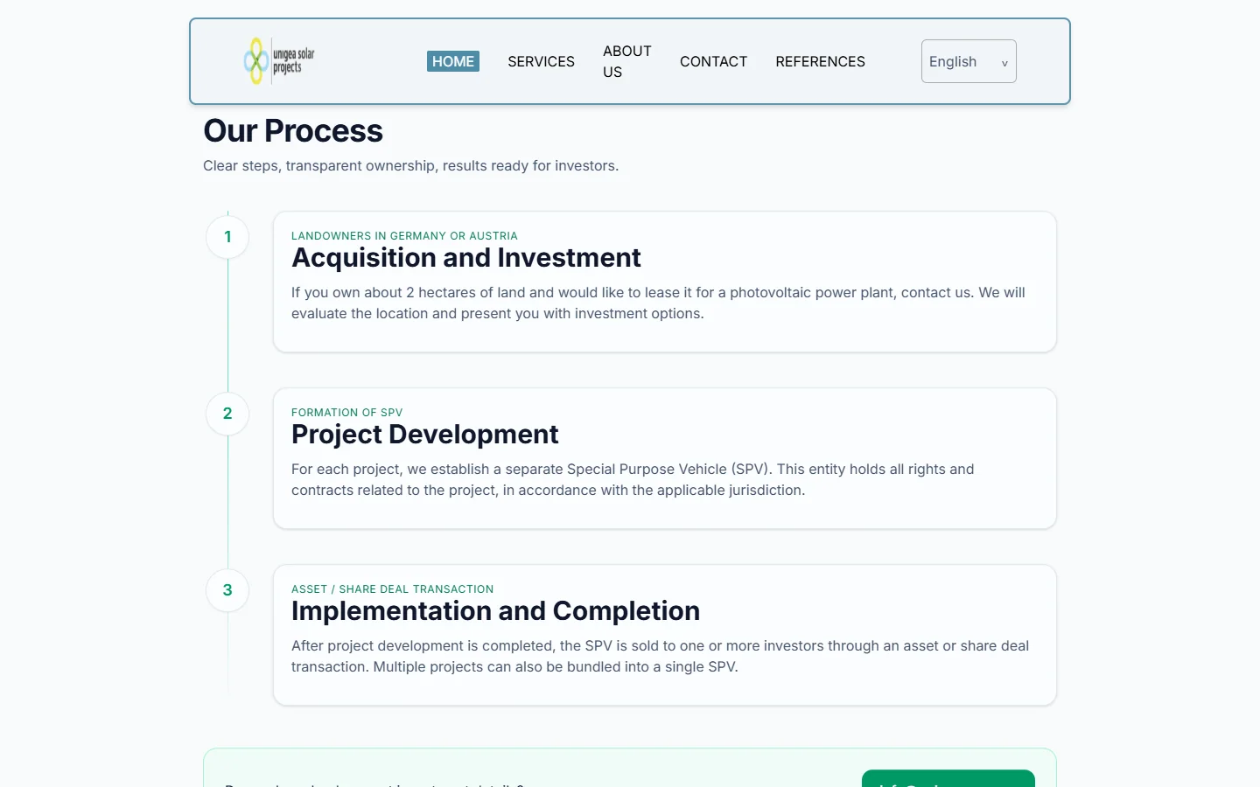Go to the HOME menu item
This screenshot has height=787, width=1260.
point(453,61)
